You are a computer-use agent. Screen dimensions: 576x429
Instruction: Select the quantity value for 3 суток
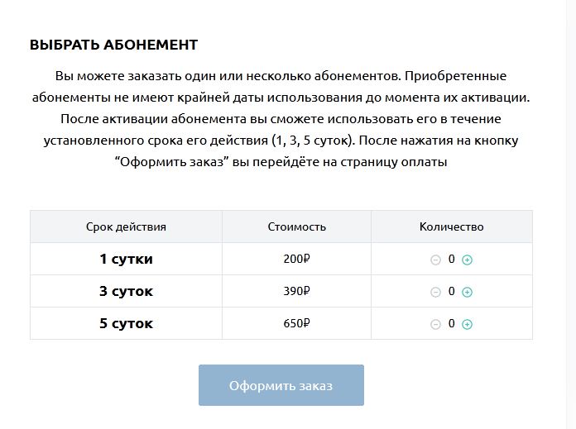[452, 292]
